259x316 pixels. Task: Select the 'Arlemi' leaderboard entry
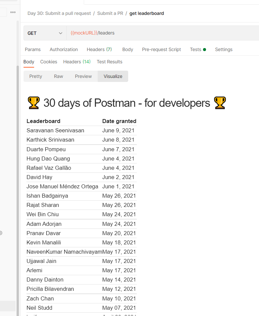coord(34,271)
